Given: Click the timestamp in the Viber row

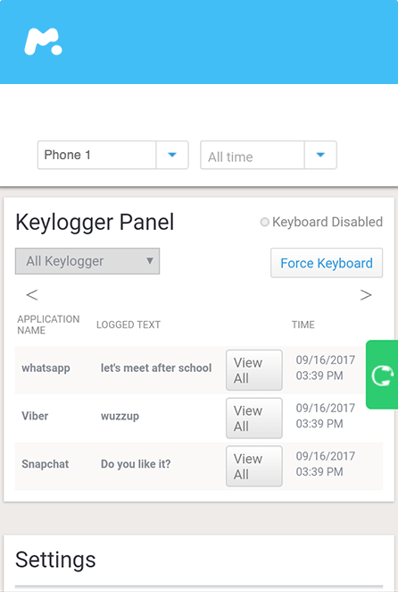Looking at the screenshot, I should click(x=325, y=416).
